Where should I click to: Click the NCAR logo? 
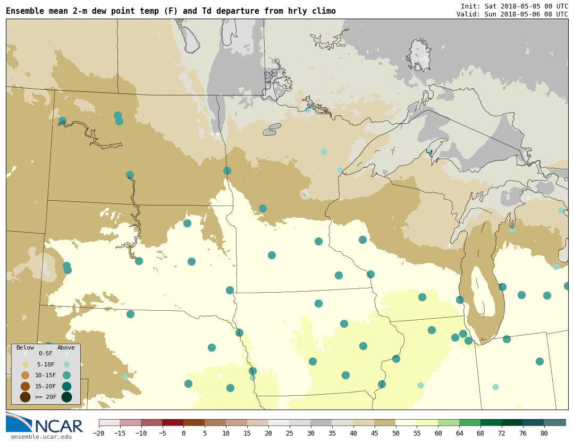point(45,423)
